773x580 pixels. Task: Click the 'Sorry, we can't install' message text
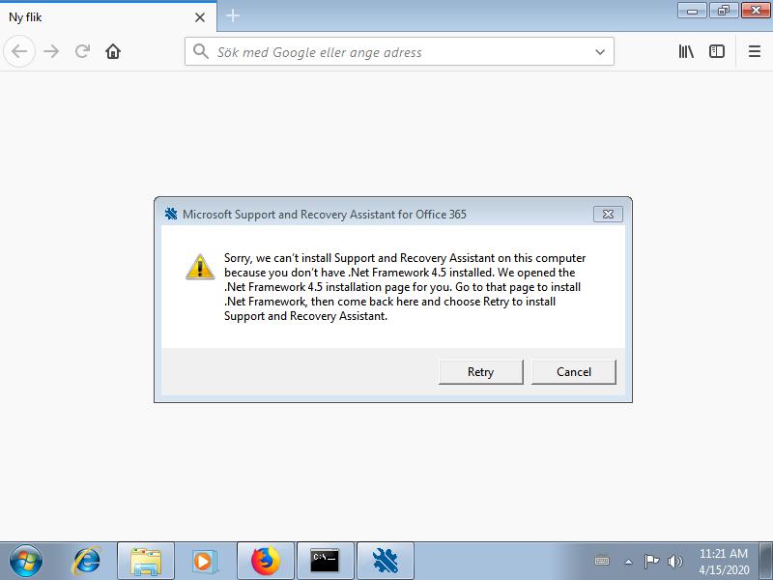[x=405, y=287]
